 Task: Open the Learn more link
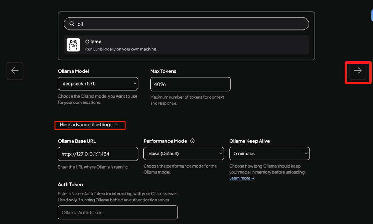242,178
